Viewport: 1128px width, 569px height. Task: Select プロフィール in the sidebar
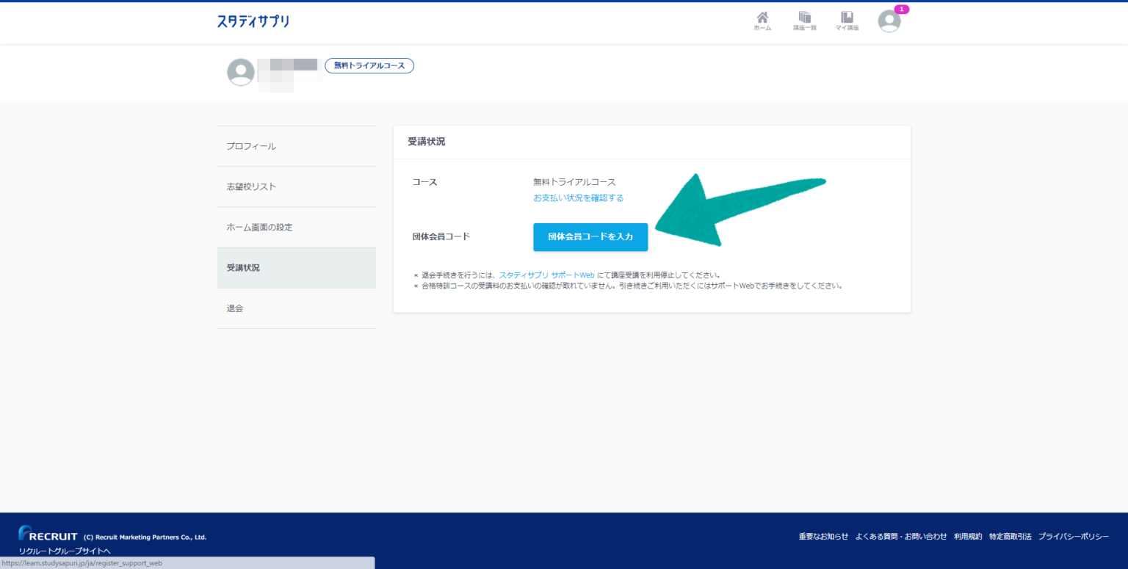coord(296,146)
